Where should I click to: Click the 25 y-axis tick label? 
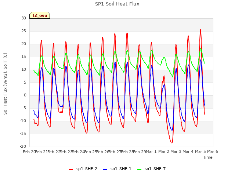(x=23, y=31)
